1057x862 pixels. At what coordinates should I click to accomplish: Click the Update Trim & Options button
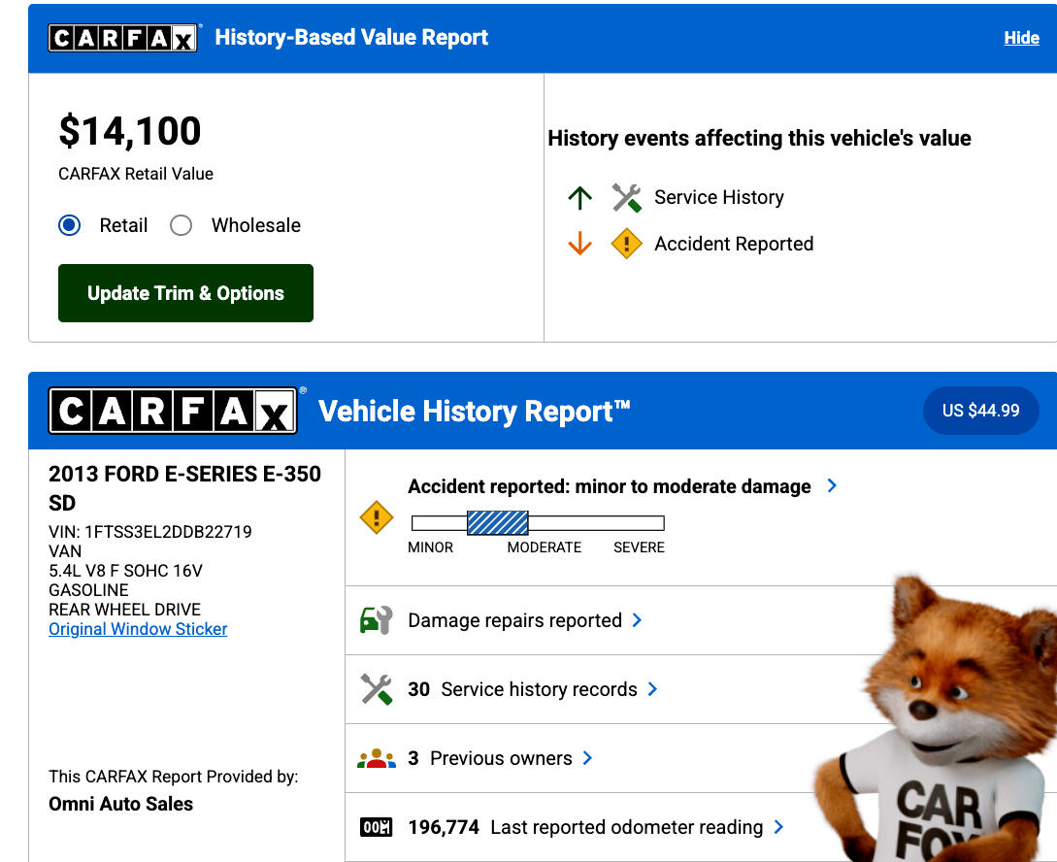tap(185, 293)
